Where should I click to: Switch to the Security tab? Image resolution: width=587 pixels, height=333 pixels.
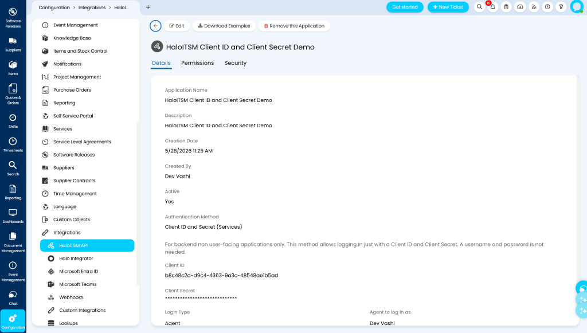click(236, 63)
